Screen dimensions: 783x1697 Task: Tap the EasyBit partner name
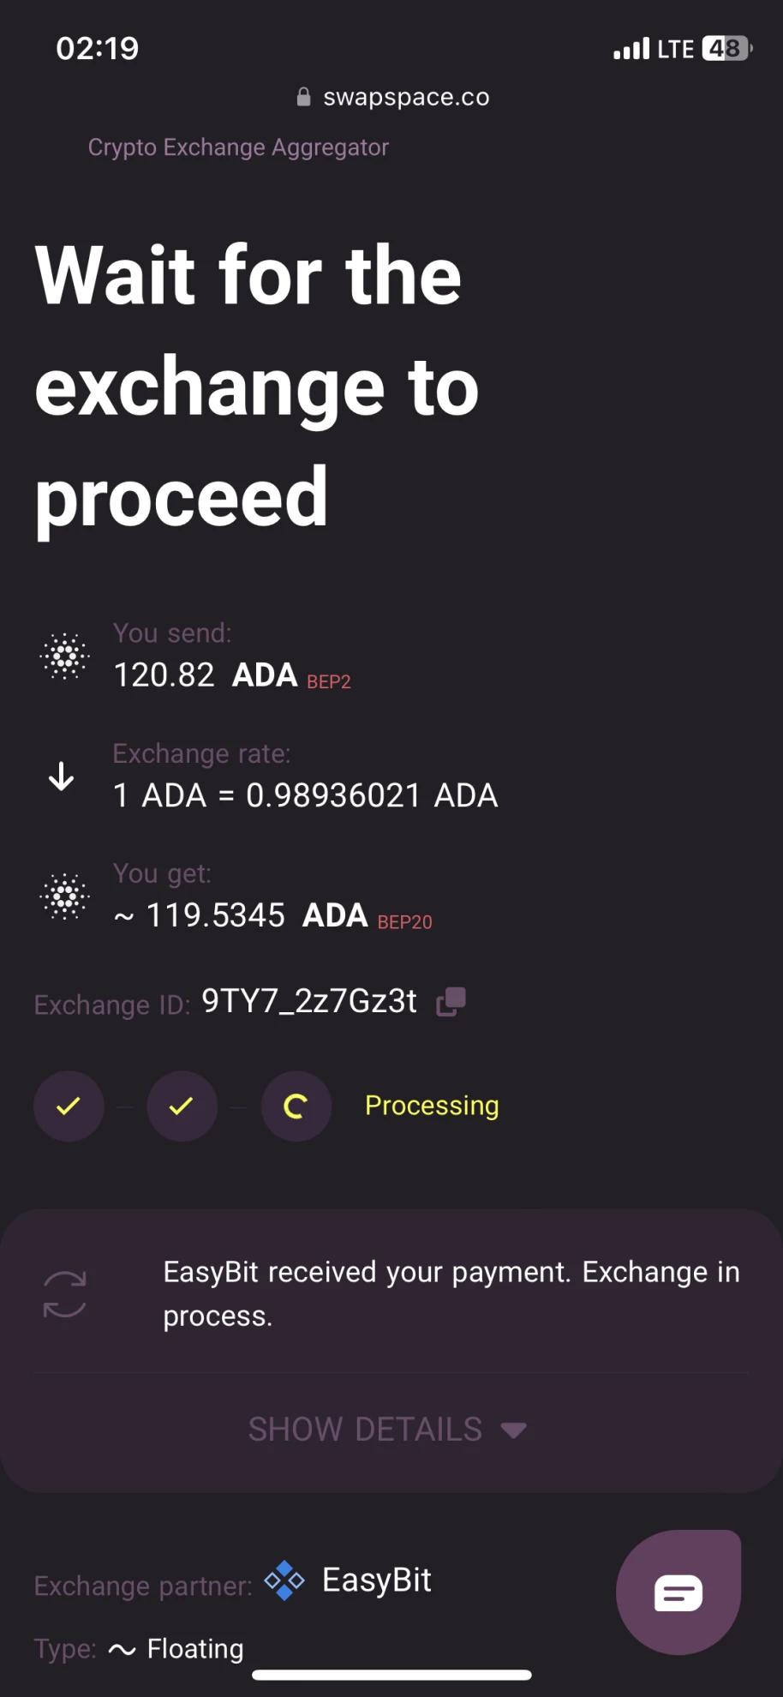377,1580
